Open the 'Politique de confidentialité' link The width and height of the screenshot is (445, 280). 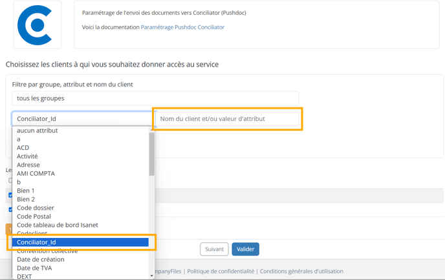coord(221,271)
